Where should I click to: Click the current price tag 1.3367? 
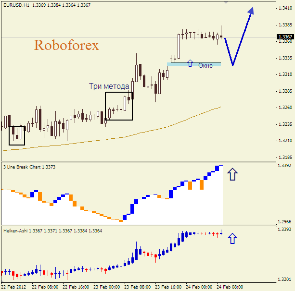(x=285, y=37)
